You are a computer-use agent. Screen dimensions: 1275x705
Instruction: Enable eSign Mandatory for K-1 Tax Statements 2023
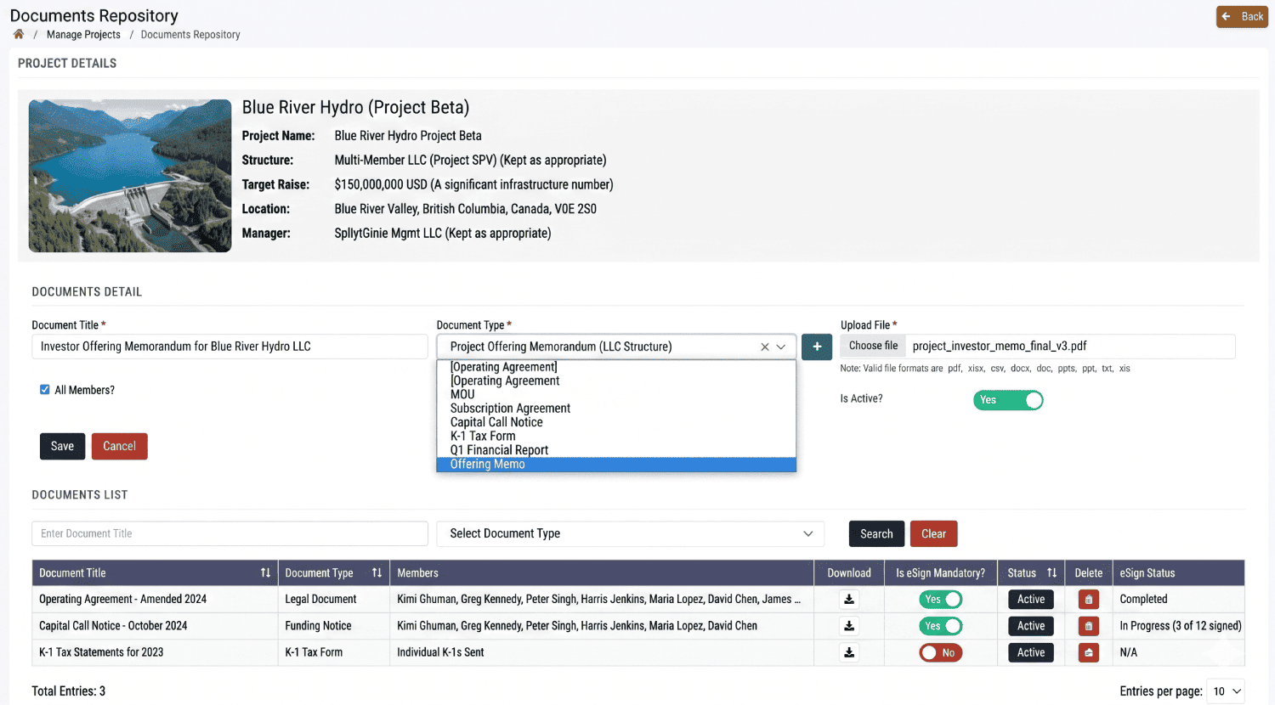pos(940,652)
